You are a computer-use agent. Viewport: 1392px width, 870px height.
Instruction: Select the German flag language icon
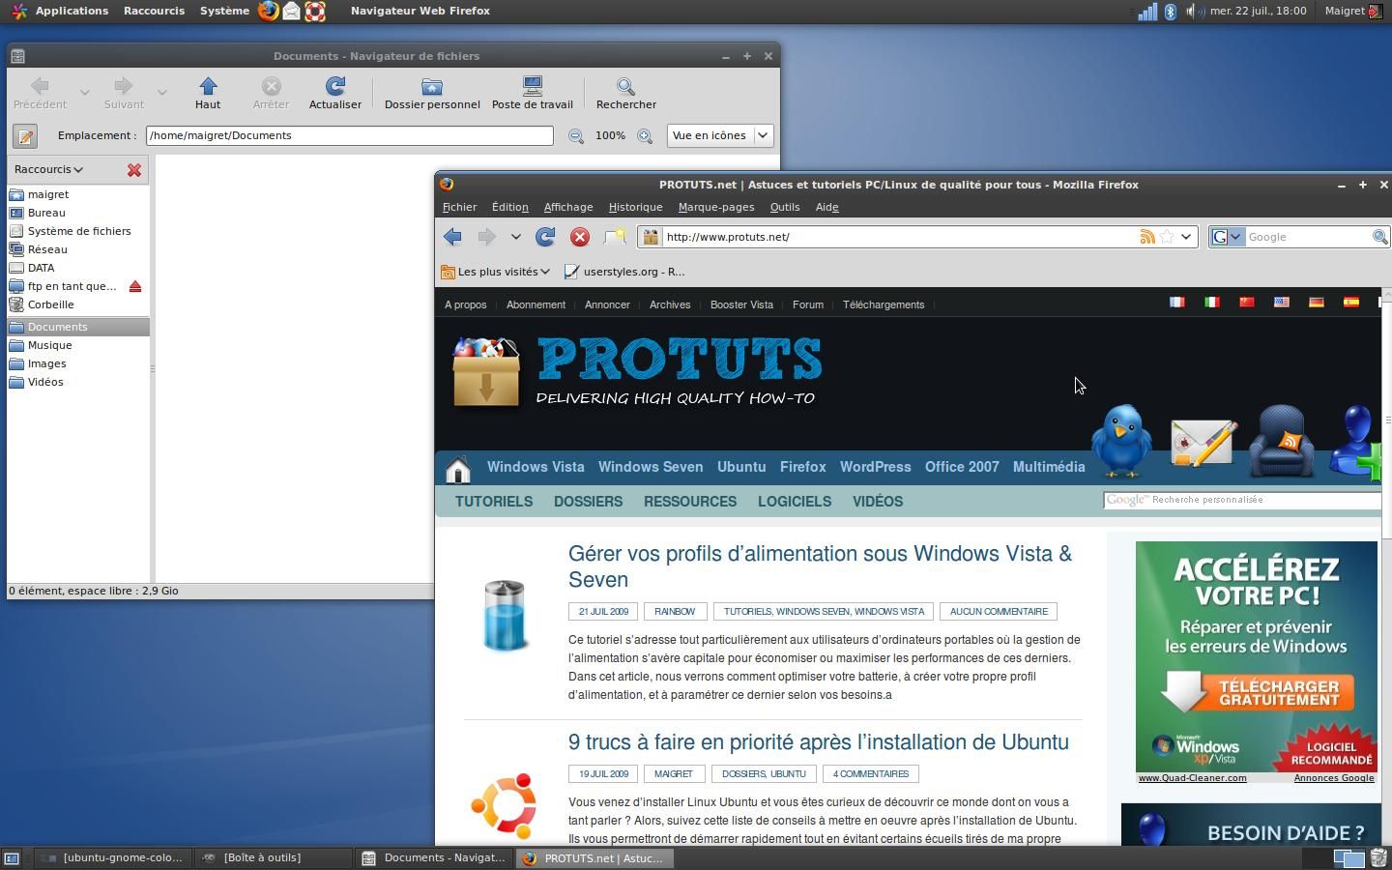tap(1316, 303)
